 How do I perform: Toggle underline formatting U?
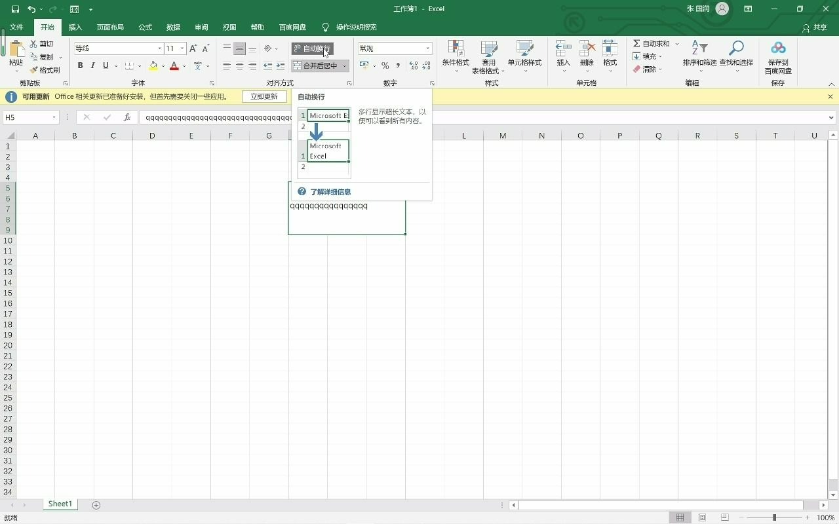pyautogui.click(x=106, y=65)
